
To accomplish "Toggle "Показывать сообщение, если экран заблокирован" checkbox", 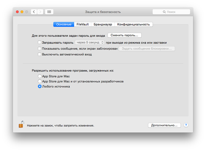I will pyautogui.click(x=39, y=49).
